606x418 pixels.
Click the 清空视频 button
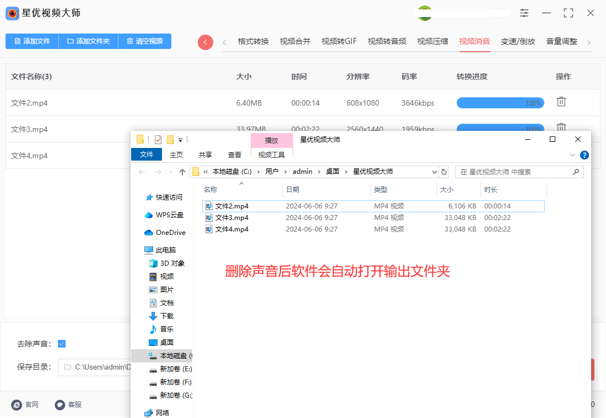144,41
